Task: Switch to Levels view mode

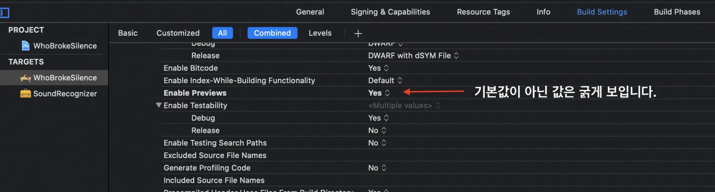Action: click(320, 33)
